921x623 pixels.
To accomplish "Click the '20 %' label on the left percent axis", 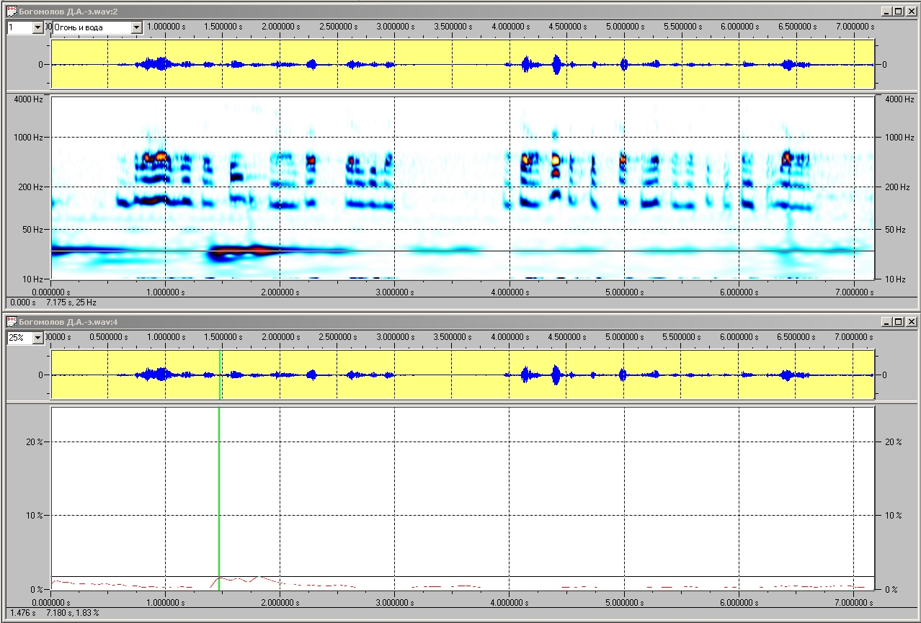I will pyautogui.click(x=35, y=442).
